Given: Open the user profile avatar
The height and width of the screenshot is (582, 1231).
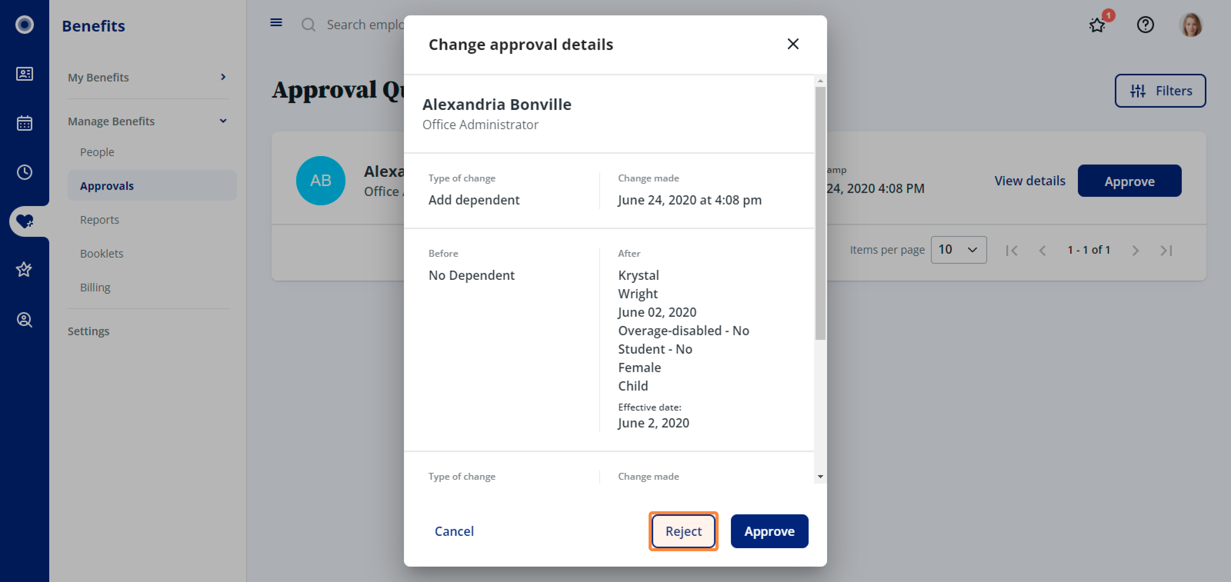Looking at the screenshot, I should click(1190, 24).
